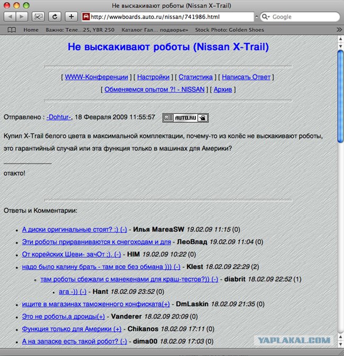This screenshot has height=356, width=344.
Task: Click the Написать Ответ link
Action: (x=246, y=77)
